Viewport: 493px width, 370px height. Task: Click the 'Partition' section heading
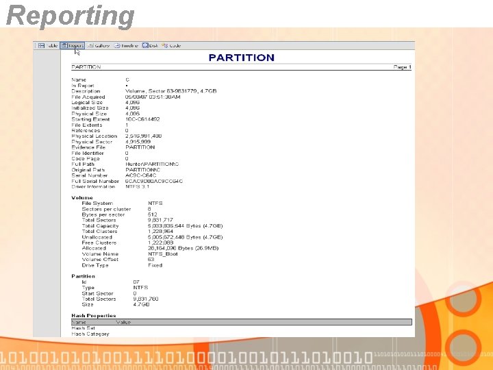83,276
